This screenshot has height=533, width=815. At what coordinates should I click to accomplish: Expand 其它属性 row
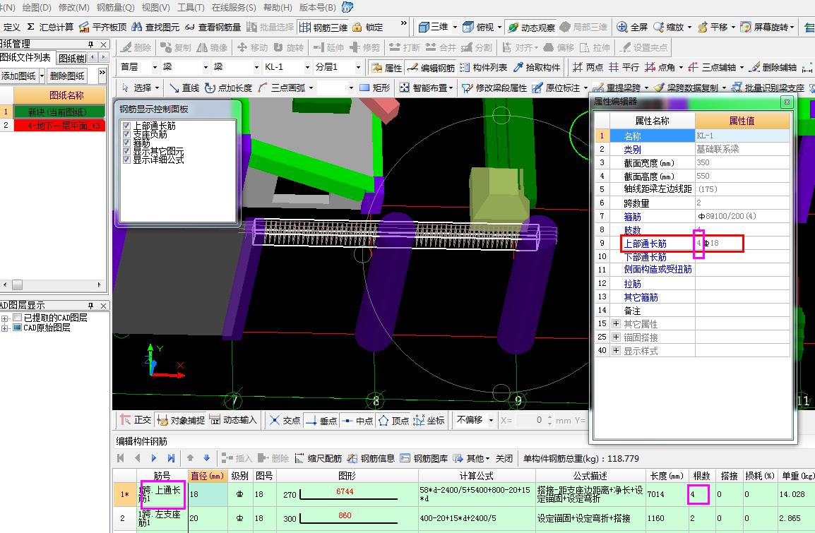click(616, 323)
